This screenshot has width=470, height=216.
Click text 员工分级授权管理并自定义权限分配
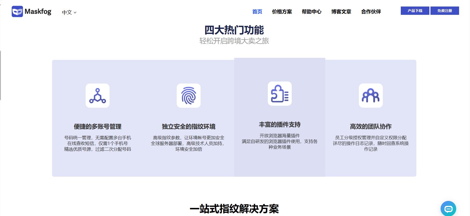pos(371,138)
